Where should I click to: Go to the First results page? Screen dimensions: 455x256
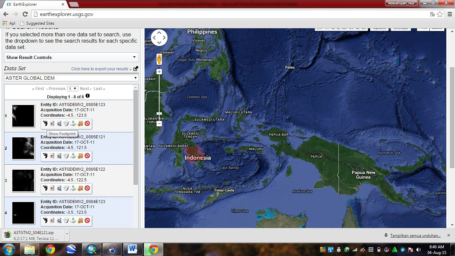click(38, 89)
